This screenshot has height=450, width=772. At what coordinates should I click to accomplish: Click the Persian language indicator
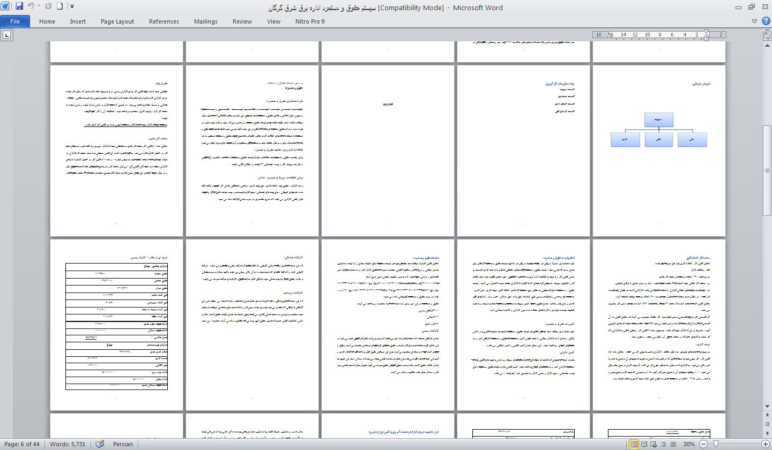[x=123, y=444]
